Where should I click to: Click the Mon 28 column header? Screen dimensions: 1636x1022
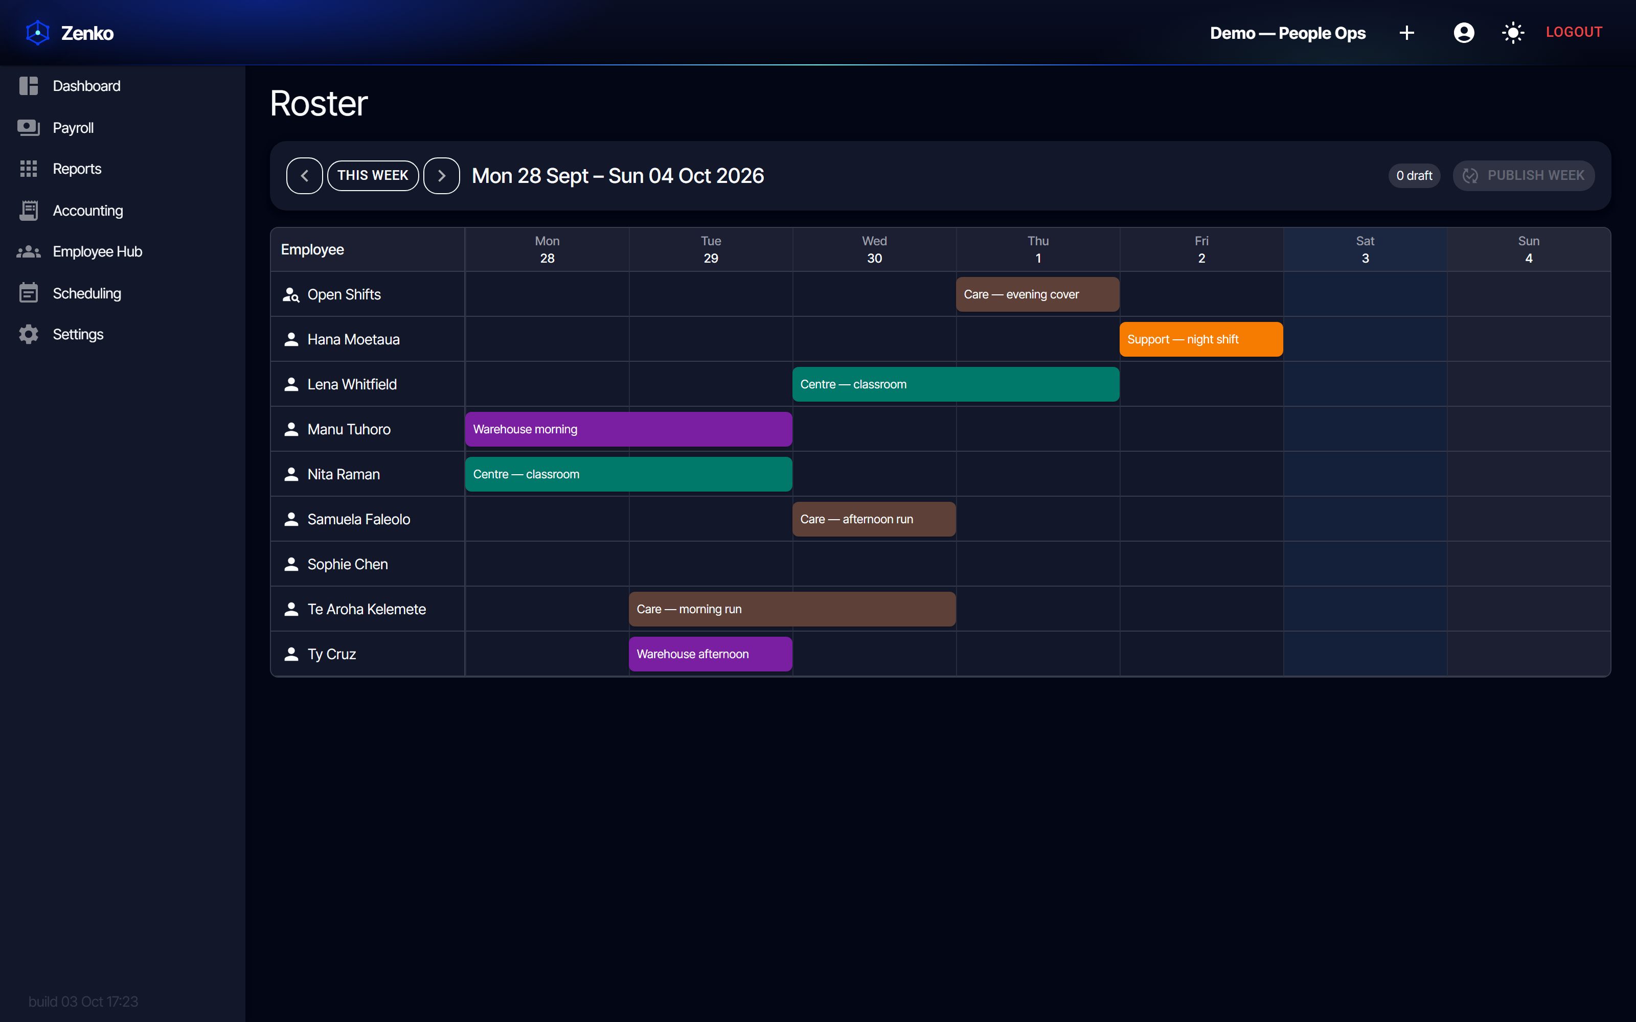click(x=547, y=249)
